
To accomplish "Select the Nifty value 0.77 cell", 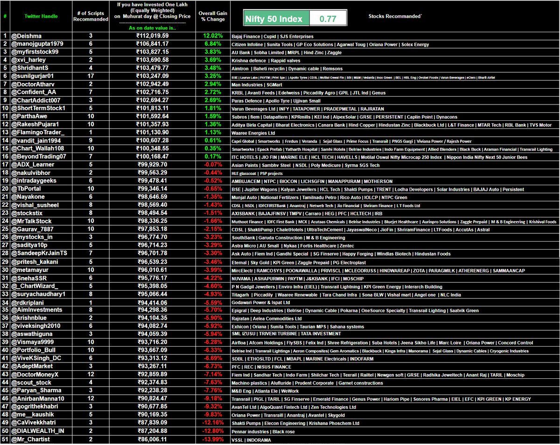I will [x=328, y=19].
